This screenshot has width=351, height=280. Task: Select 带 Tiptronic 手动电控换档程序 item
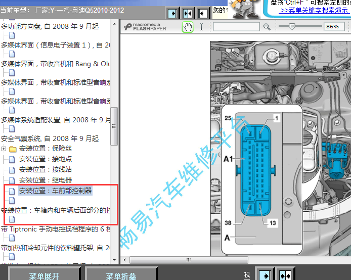point(55,229)
